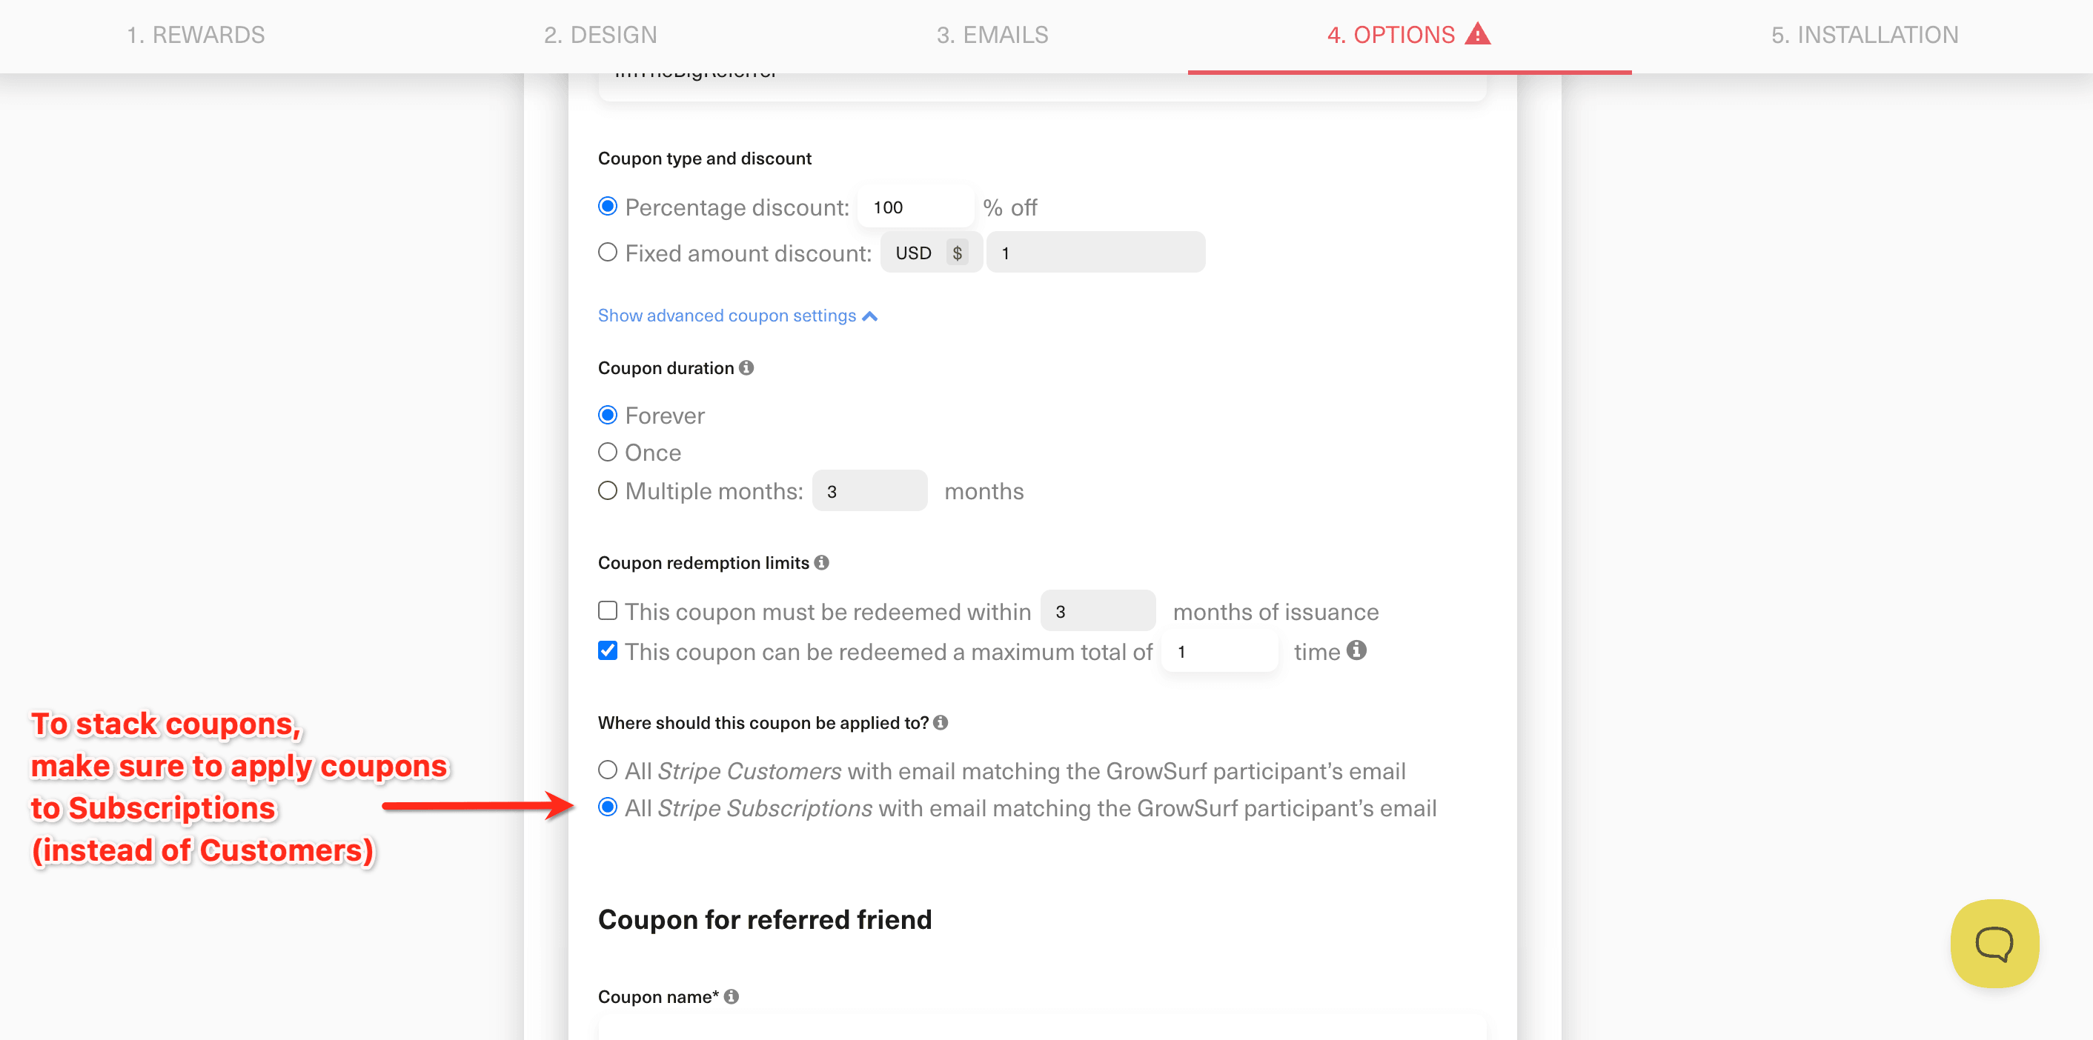
Task: Switch to the Emails tab
Action: pyautogui.click(x=992, y=34)
